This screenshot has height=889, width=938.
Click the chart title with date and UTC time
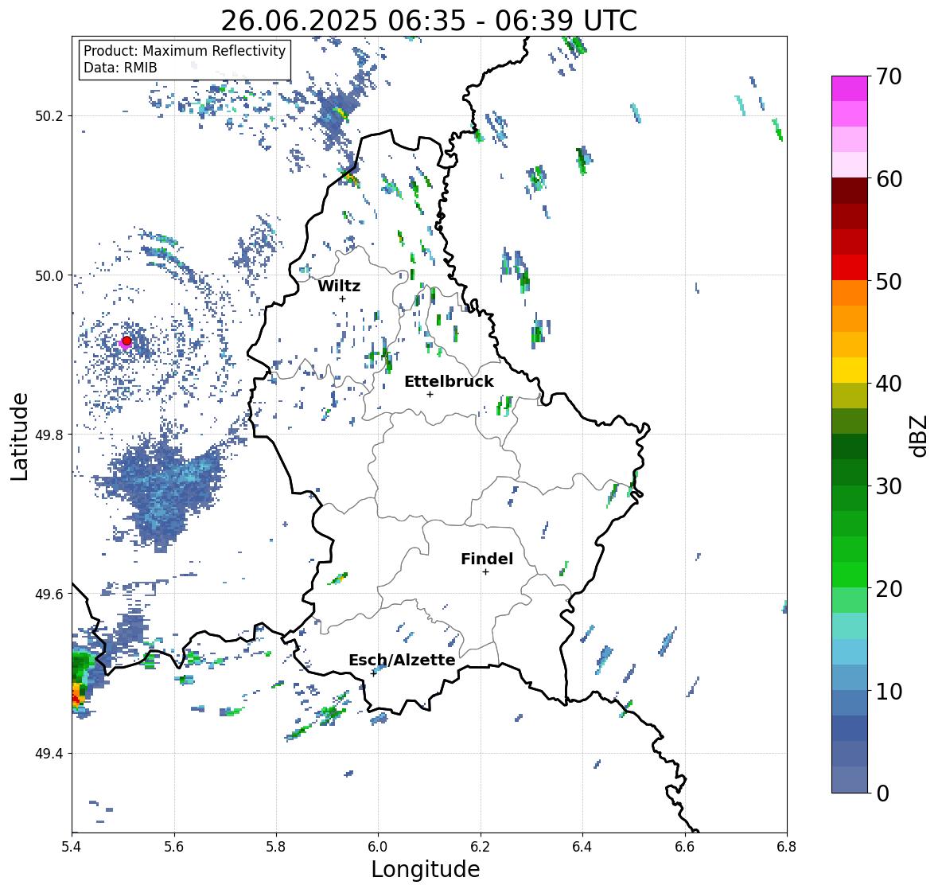(x=429, y=21)
